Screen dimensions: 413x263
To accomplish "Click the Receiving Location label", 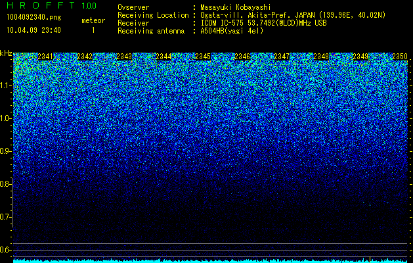I will tap(153, 15).
